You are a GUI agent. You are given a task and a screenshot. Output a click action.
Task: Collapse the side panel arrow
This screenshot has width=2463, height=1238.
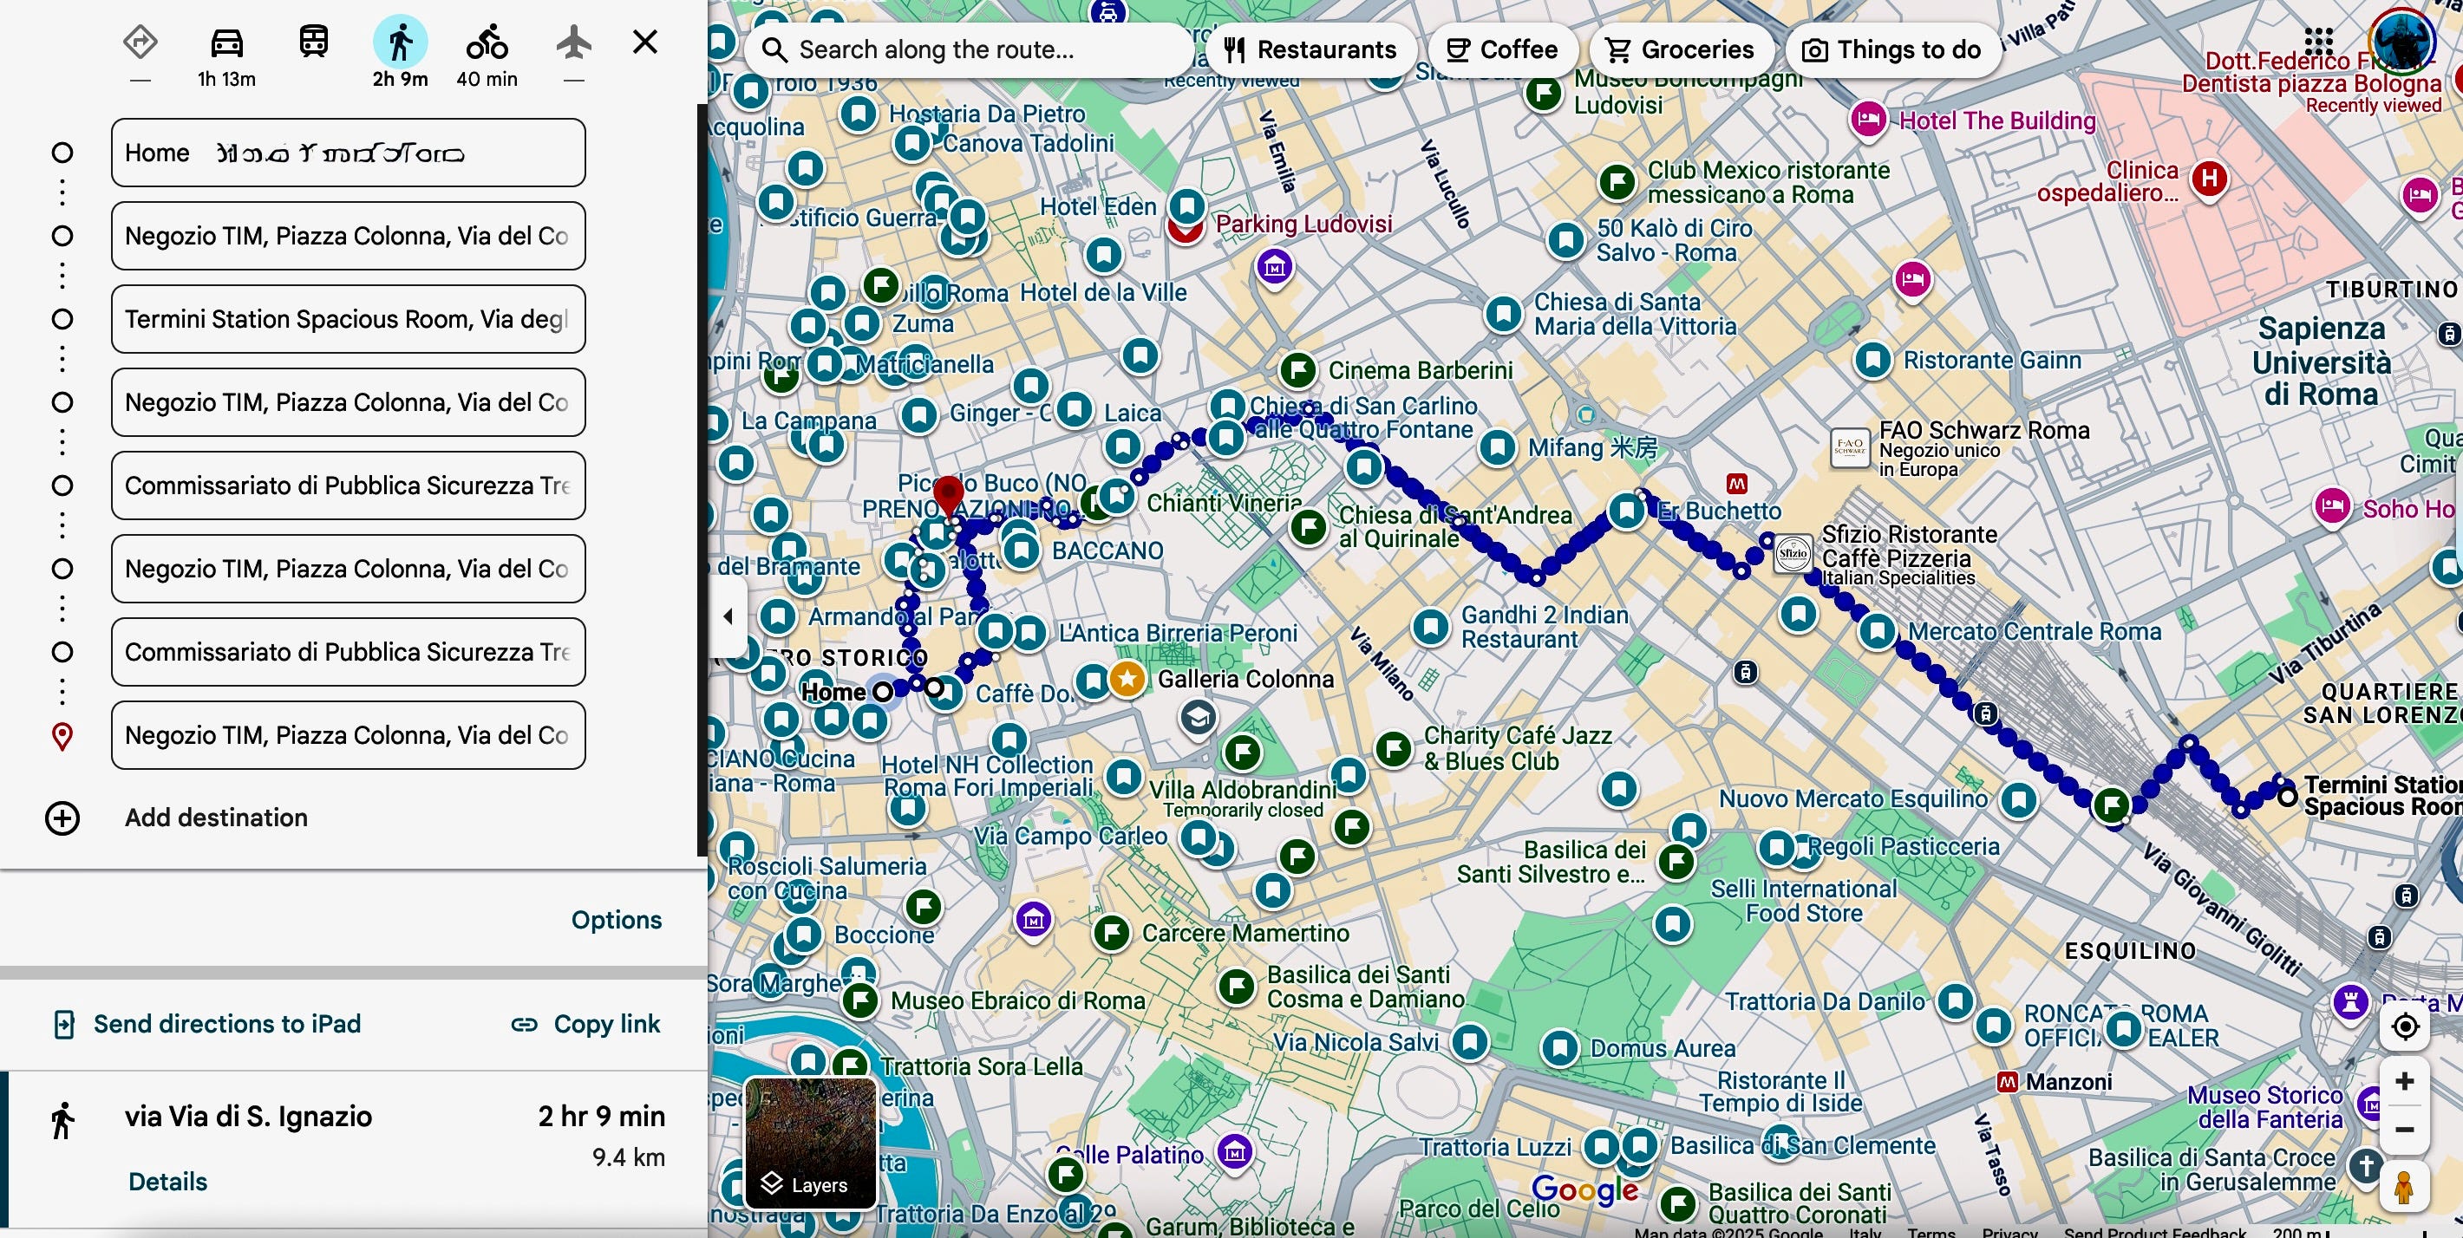[x=728, y=616]
